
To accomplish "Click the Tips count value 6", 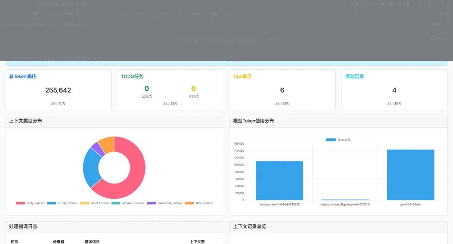I will tap(282, 90).
